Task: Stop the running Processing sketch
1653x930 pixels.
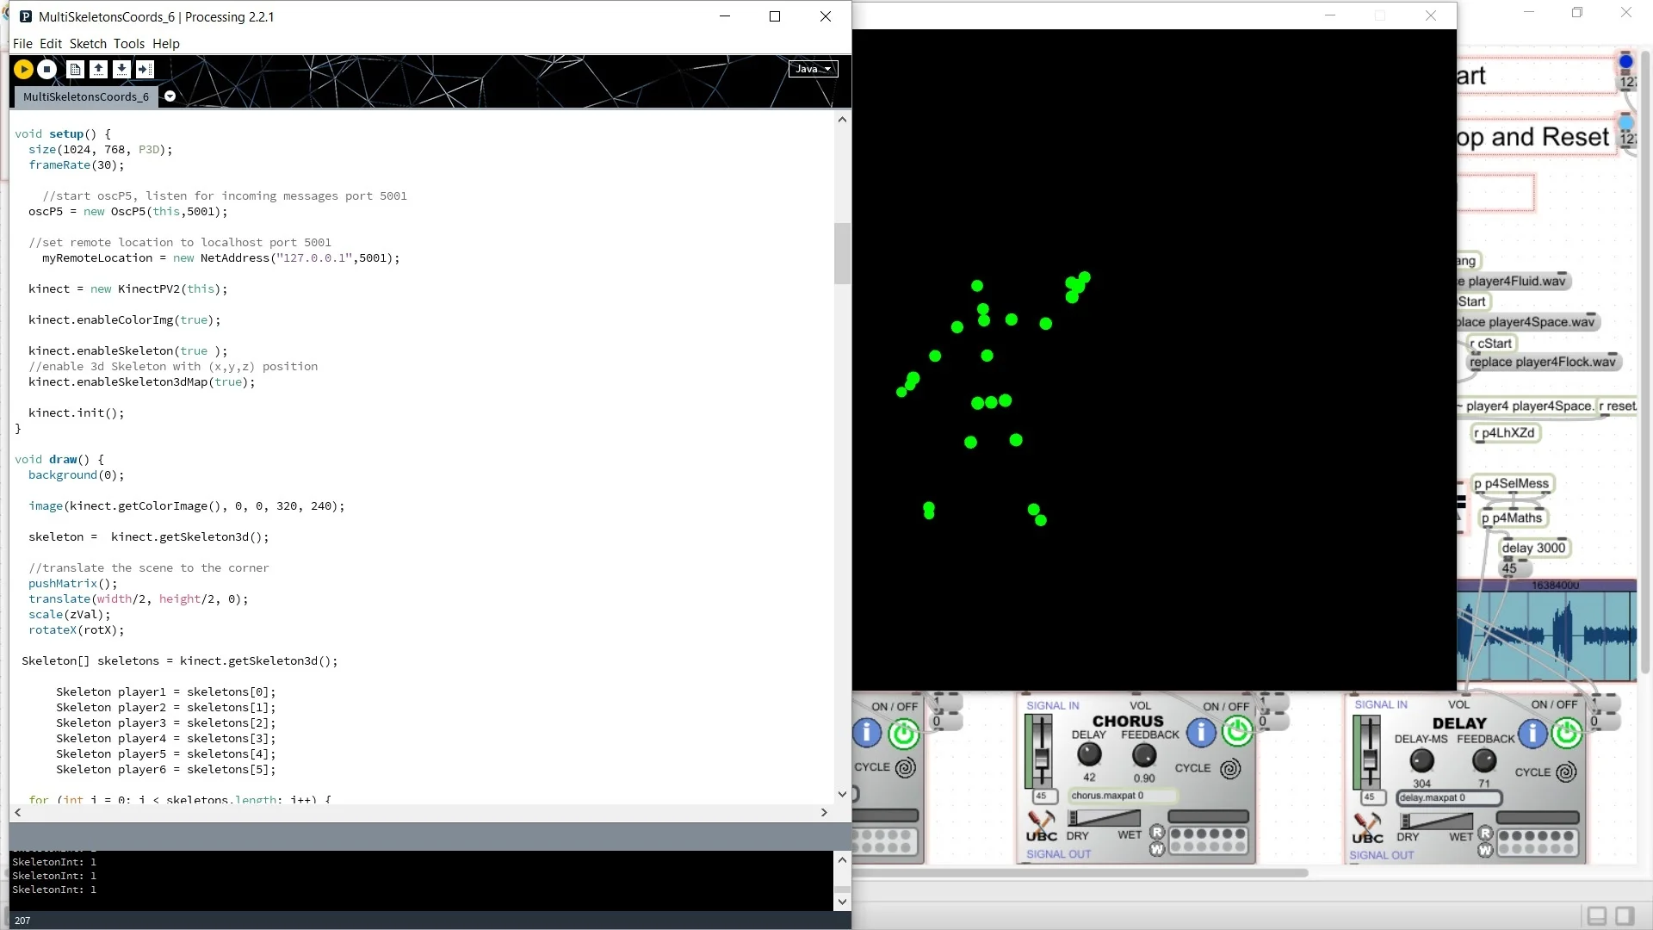Action: coord(46,69)
